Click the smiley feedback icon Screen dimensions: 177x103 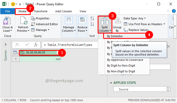13,4
